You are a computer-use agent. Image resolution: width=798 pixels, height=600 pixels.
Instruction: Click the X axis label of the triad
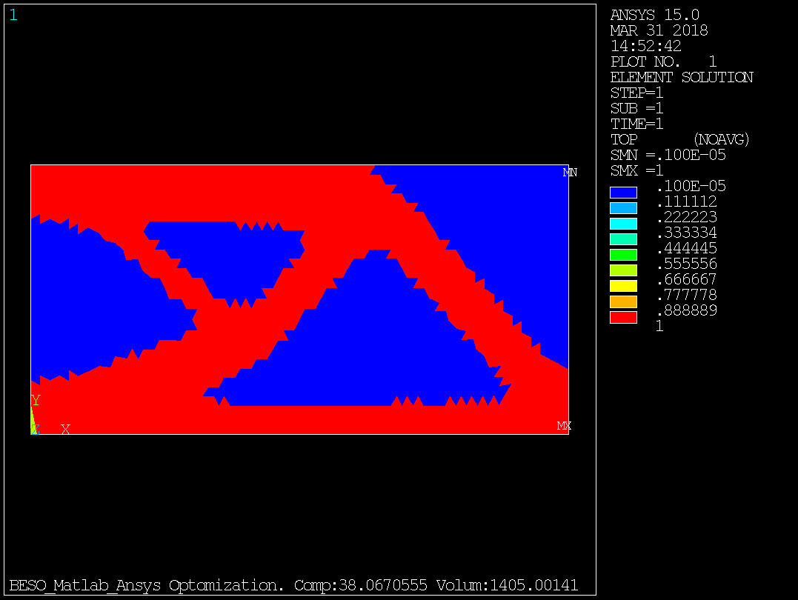[65, 429]
